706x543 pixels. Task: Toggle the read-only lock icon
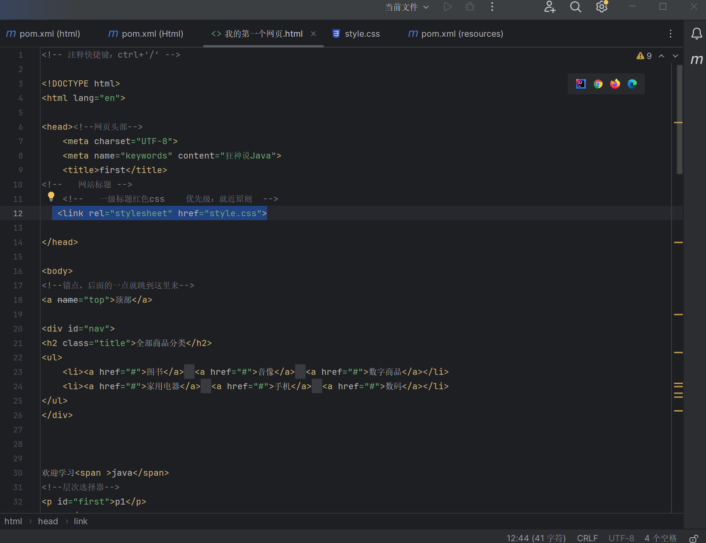(693, 538)
